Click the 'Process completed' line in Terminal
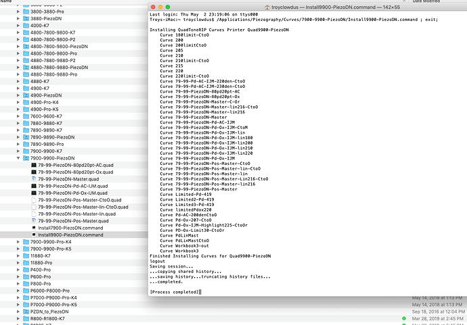 (x=174, y=292)
